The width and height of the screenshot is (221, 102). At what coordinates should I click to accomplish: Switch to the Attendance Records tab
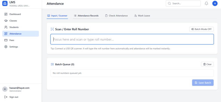tap(86, 16)
